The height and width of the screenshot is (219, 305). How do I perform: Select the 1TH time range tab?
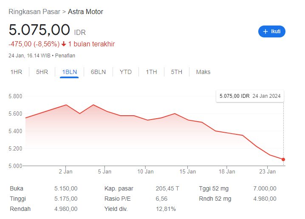pos(151,72)
